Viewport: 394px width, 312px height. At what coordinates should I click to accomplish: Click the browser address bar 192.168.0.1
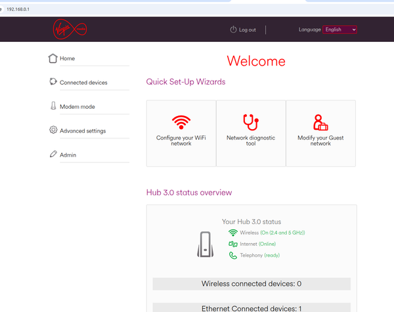[18, 9]
